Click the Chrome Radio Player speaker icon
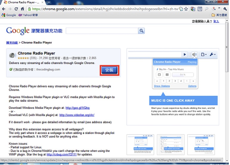Viewport: 230px width, 165px height. pos(13,55)
